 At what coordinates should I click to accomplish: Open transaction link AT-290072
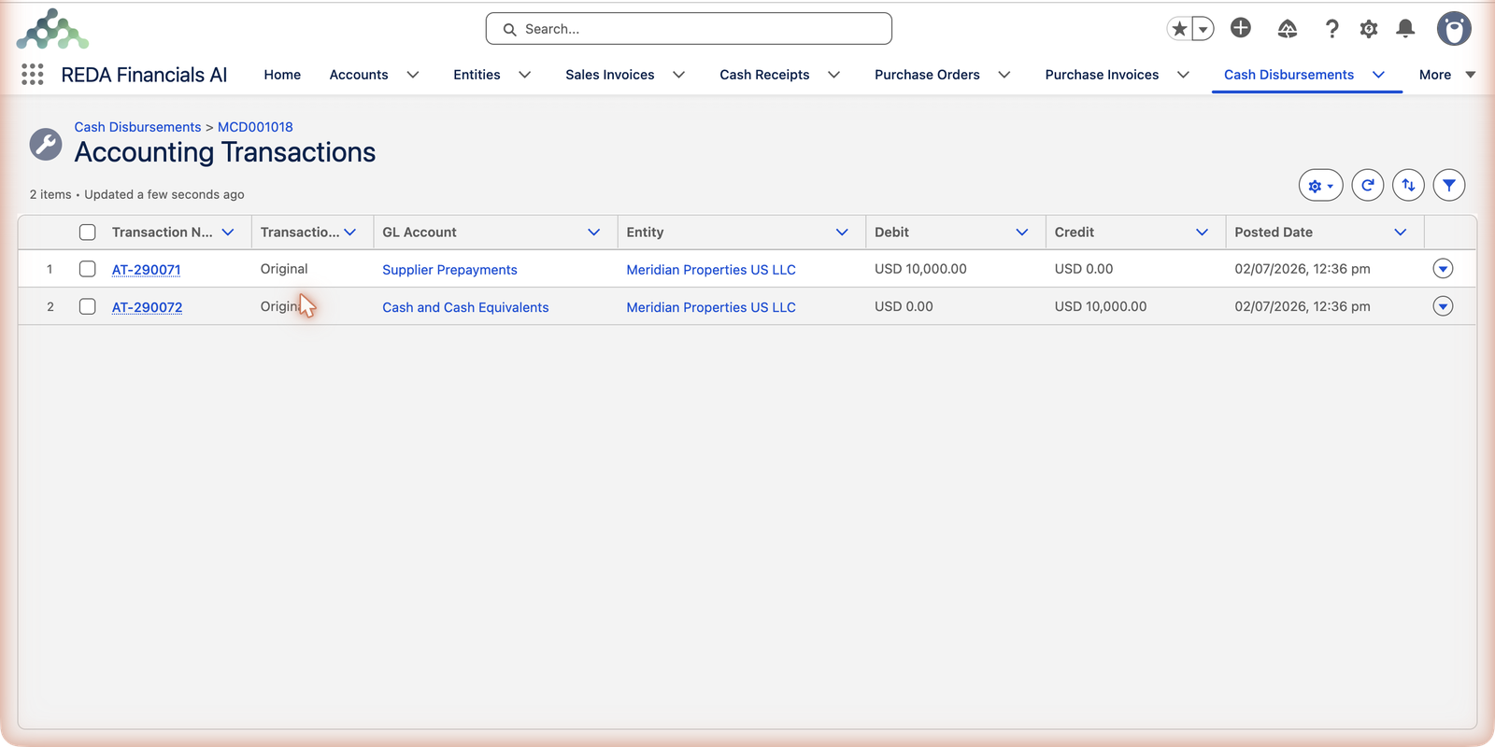[x=147, y=307]
